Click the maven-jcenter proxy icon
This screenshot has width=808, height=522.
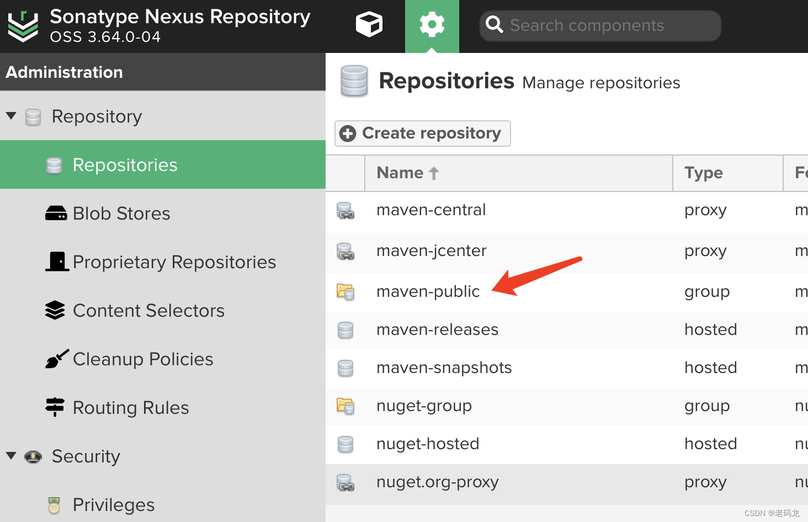345,252
